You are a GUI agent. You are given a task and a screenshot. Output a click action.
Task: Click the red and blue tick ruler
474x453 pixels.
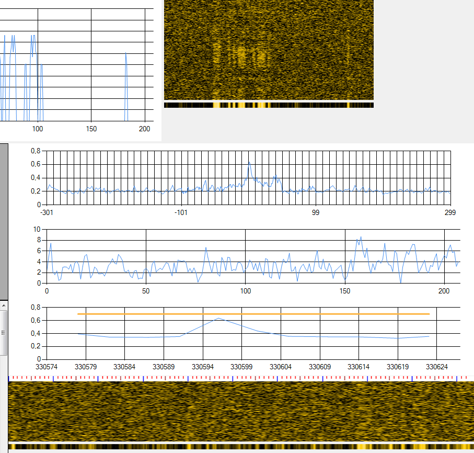pos(241,378)
